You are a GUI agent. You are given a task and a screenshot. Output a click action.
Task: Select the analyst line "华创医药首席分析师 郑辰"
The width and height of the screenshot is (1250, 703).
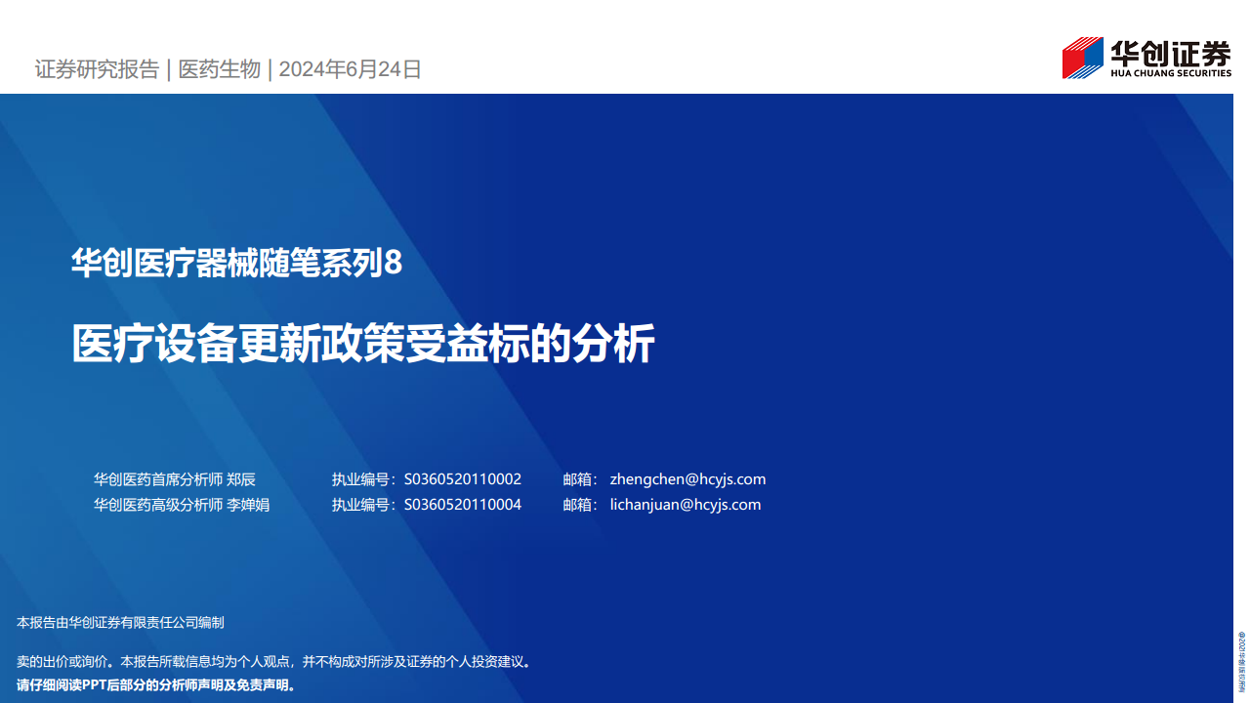(175, 479)
